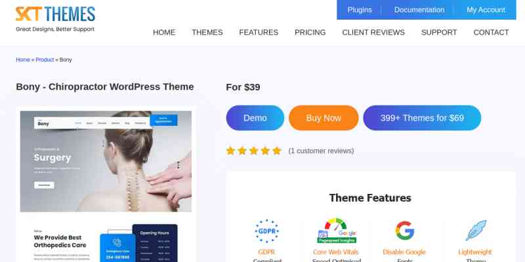Open the Demo button
This screenshot has width=525, height=262.
pyautogui.click(x=255, y=118)
